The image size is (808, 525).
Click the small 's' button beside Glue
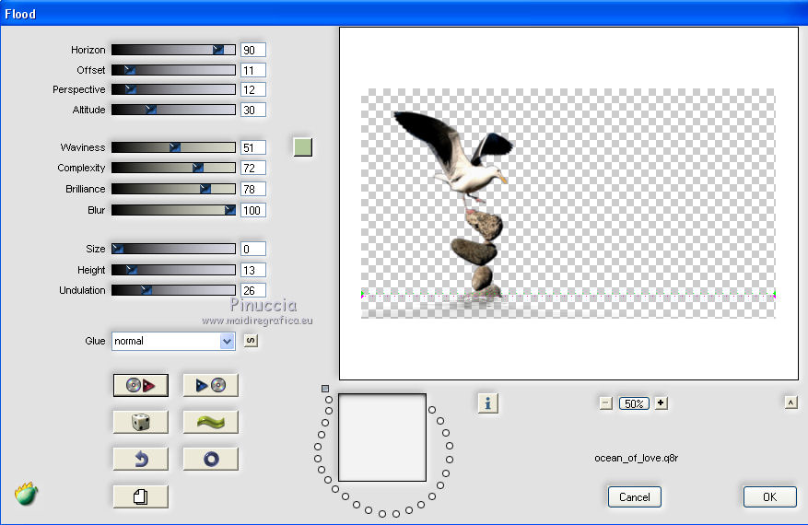251,341
